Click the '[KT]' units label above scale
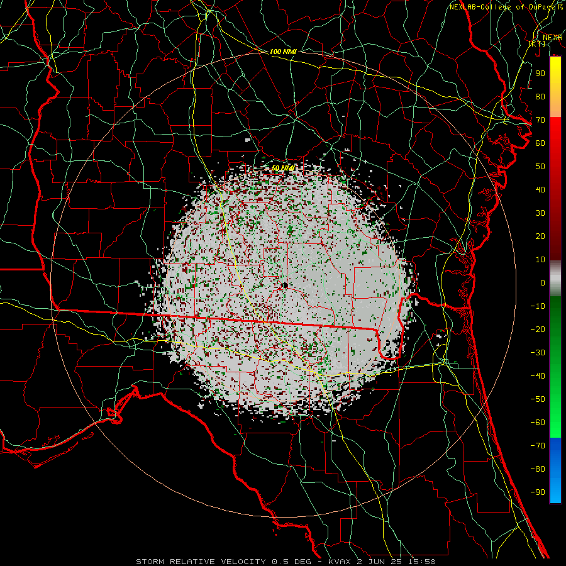This screenshot has width=566, height=566. pyautogui.click(x=537, y=43)
